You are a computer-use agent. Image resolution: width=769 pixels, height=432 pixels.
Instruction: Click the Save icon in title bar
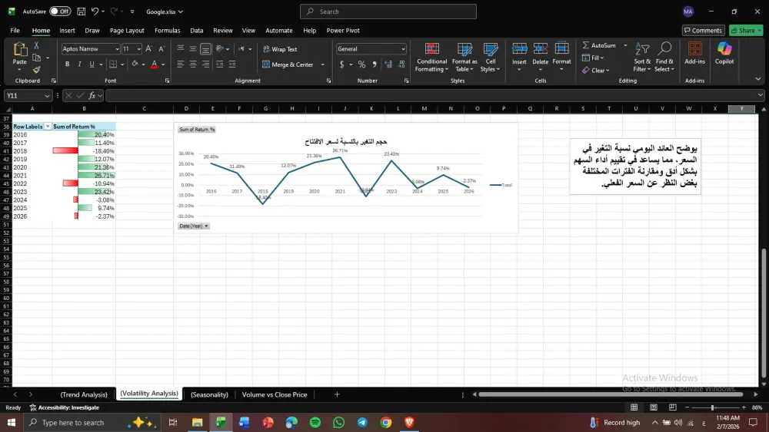82,12
